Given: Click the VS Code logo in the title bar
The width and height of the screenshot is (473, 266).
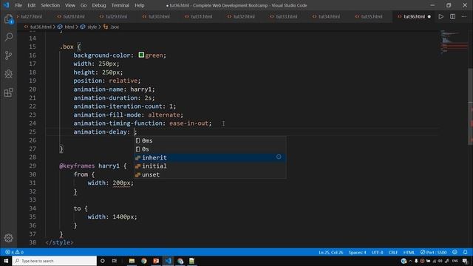Looking at the screenshot, I should (7, 5).
